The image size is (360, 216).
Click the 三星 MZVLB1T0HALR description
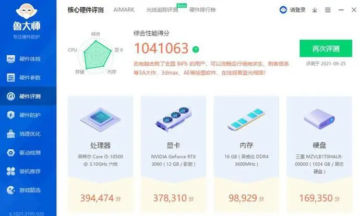pos(319,164)
